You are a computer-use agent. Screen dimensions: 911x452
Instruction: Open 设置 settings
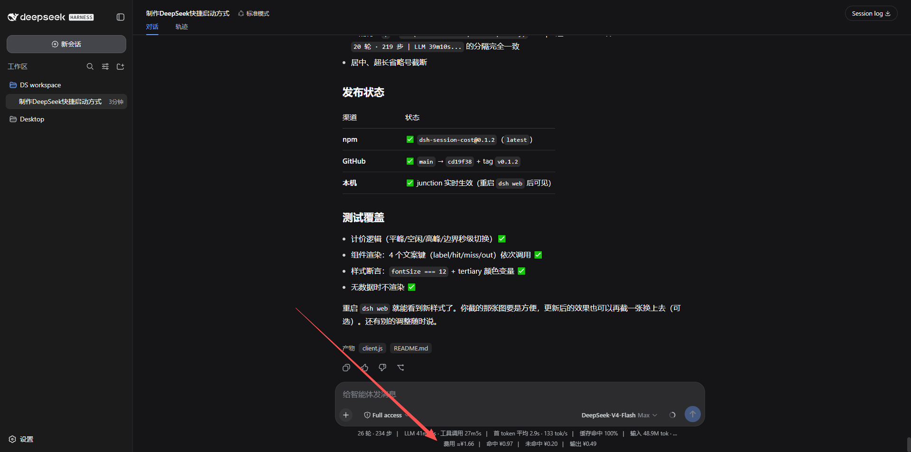point(21,439)
